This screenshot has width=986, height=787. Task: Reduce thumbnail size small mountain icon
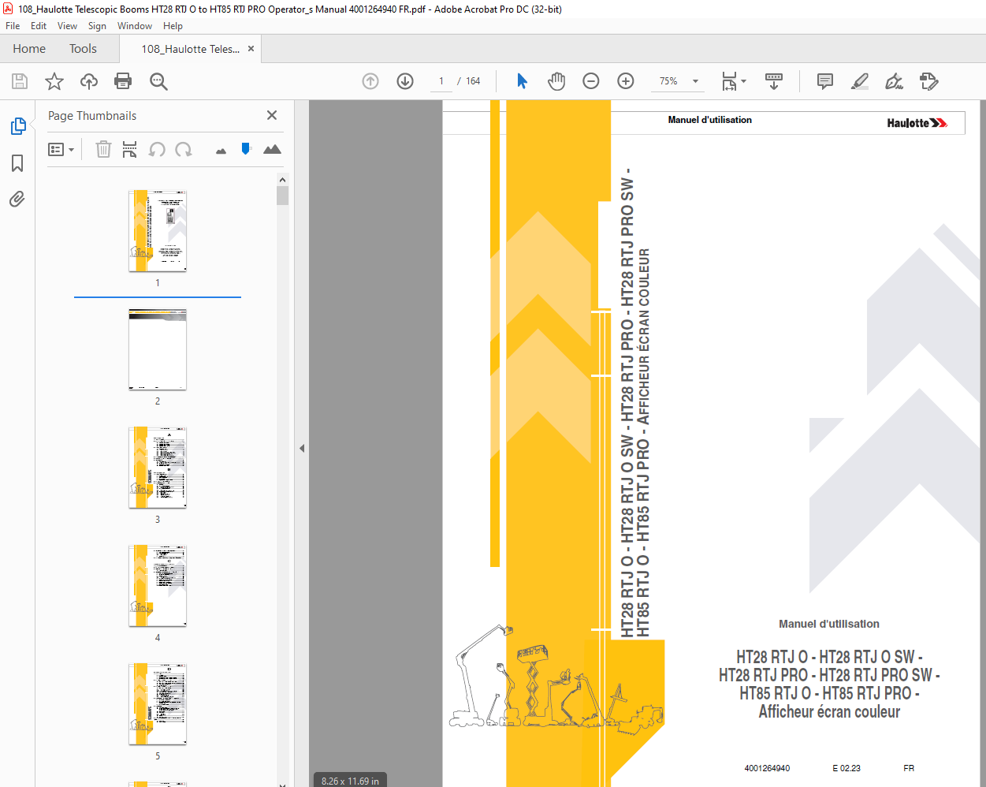point(221,151)
